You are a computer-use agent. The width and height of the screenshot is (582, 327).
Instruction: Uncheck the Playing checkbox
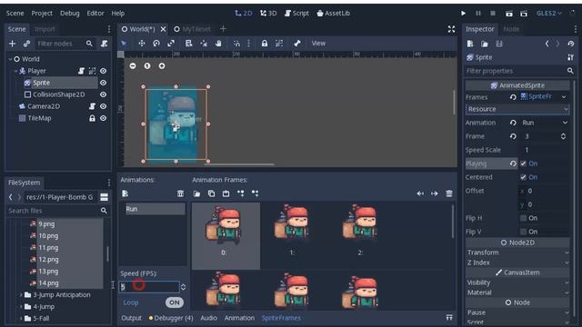coord(523,163)
